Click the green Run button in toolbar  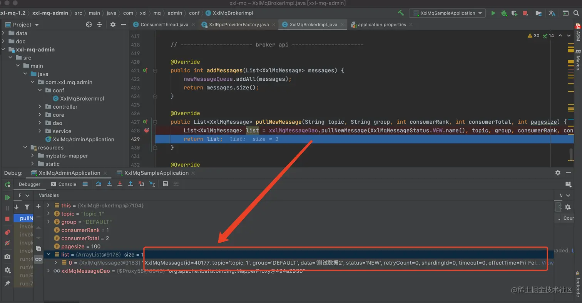(x=493, y=13)
